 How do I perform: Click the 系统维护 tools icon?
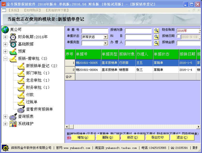13,124
